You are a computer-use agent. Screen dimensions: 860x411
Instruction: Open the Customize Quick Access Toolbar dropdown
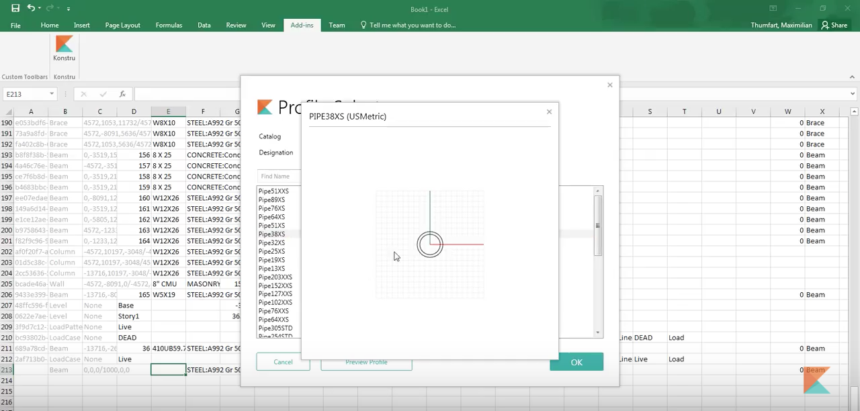69,9
